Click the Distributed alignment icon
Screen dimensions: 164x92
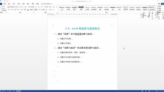44,10
